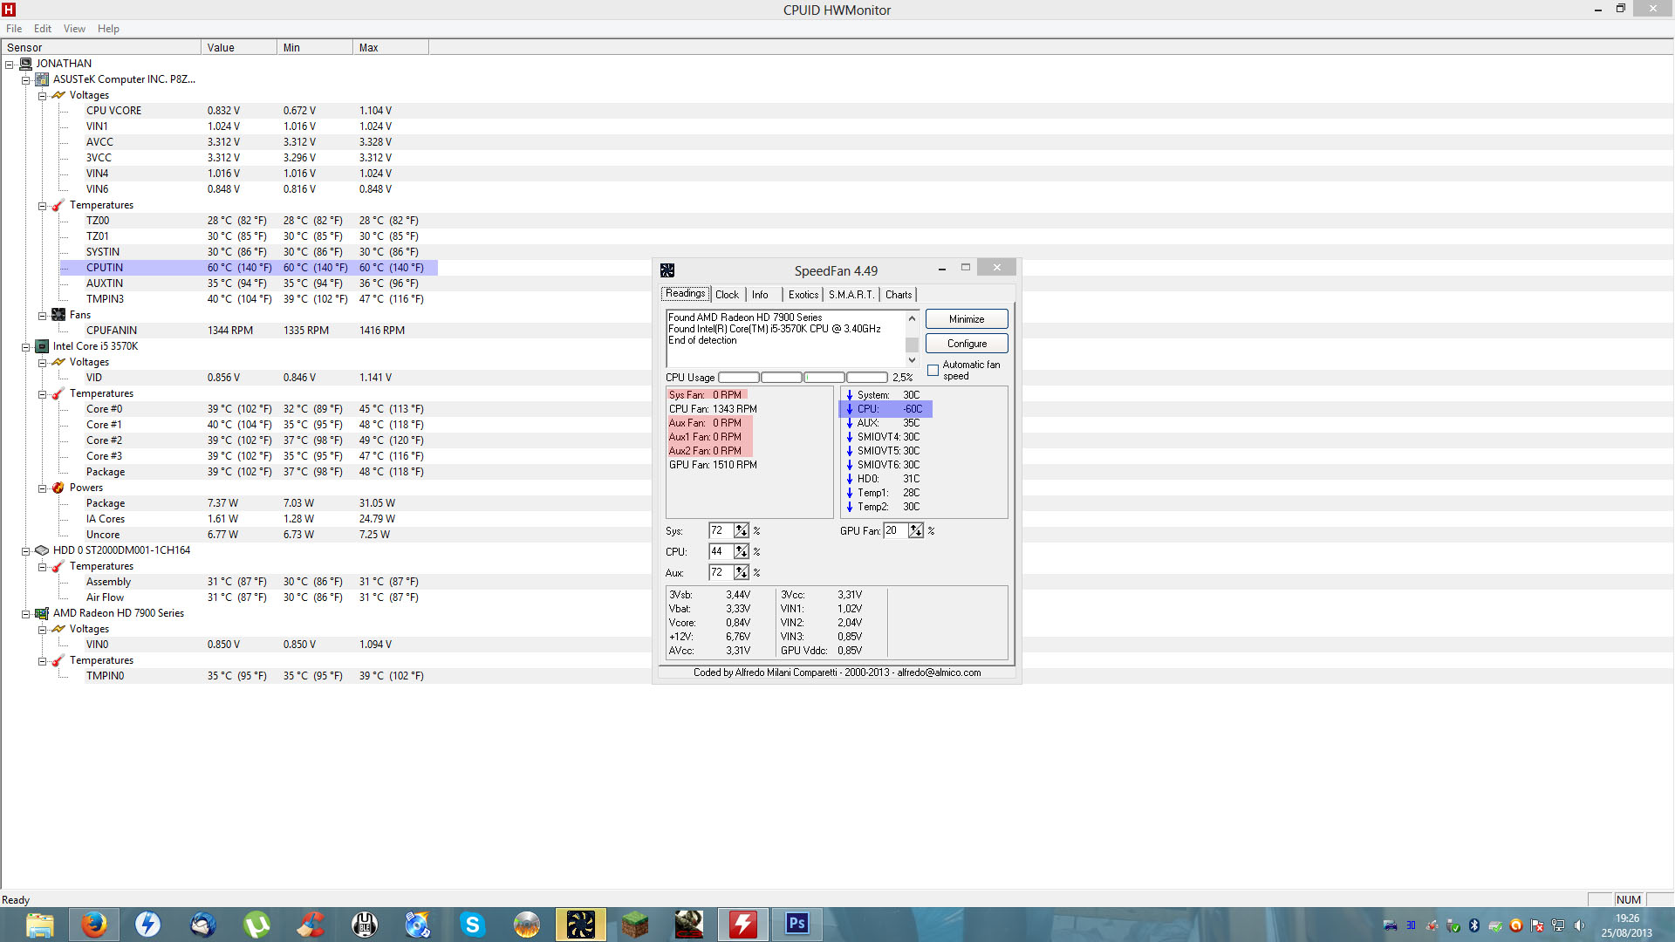Click the CCleaner taskbar icon
Image resolution: width=1675 pixels, height=942 pixels.
pyautogui.click(x=311, y=924)
